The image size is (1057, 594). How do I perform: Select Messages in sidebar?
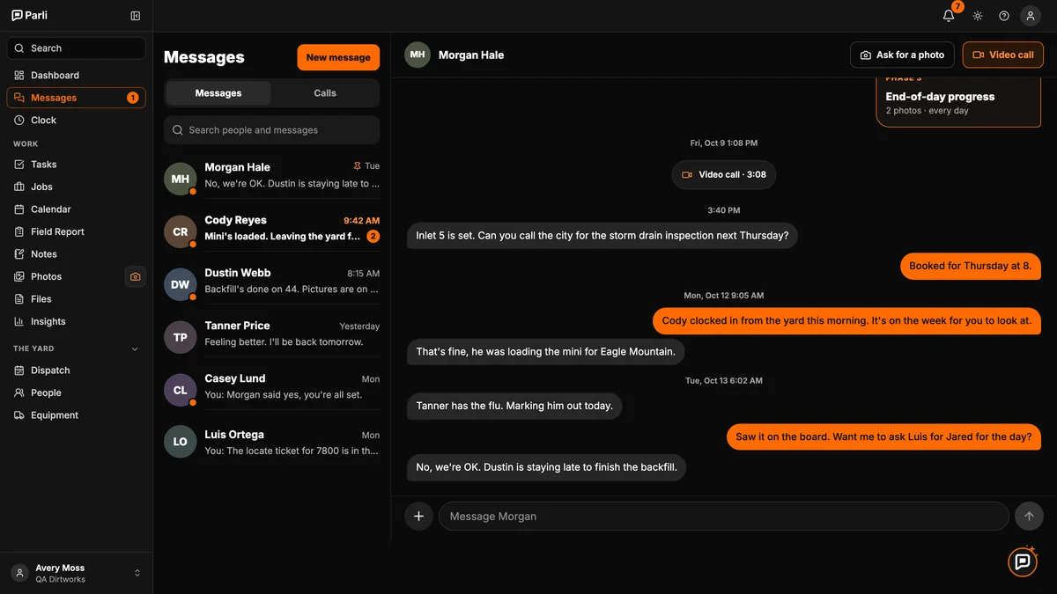point(77,98)
